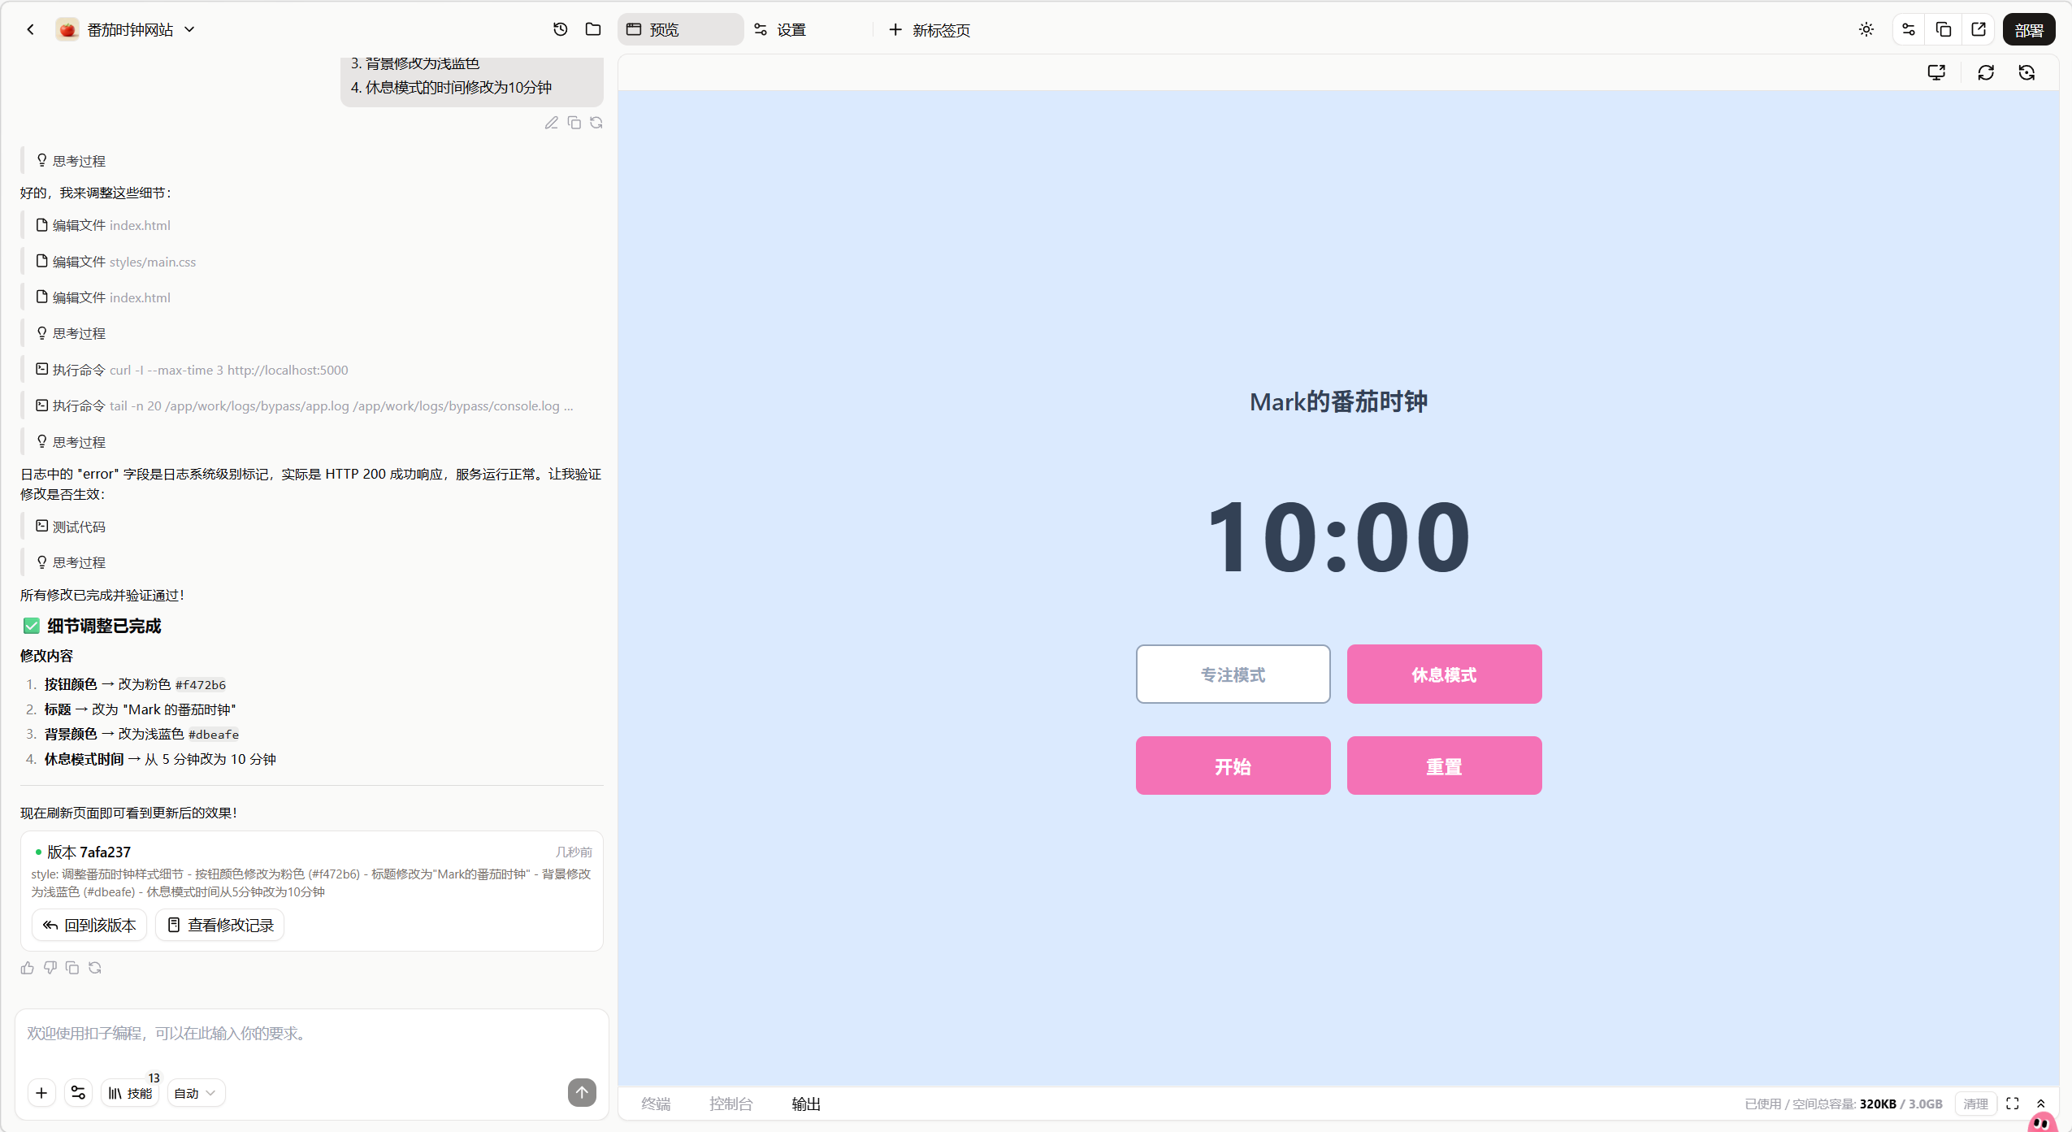Thumbs up the assistant response
Viewport: 2072px width, 1132px height.
28,968
